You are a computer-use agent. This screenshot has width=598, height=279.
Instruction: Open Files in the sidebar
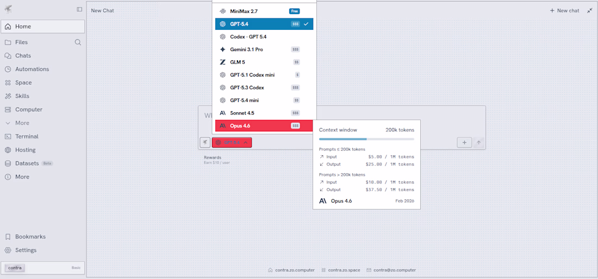(21, 42)
